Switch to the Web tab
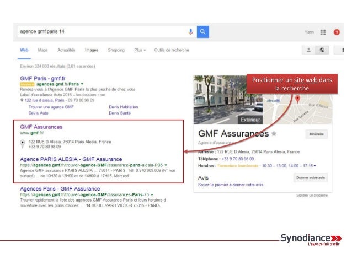This screenshot has height=255, width=352. click(x=24, y=50)
